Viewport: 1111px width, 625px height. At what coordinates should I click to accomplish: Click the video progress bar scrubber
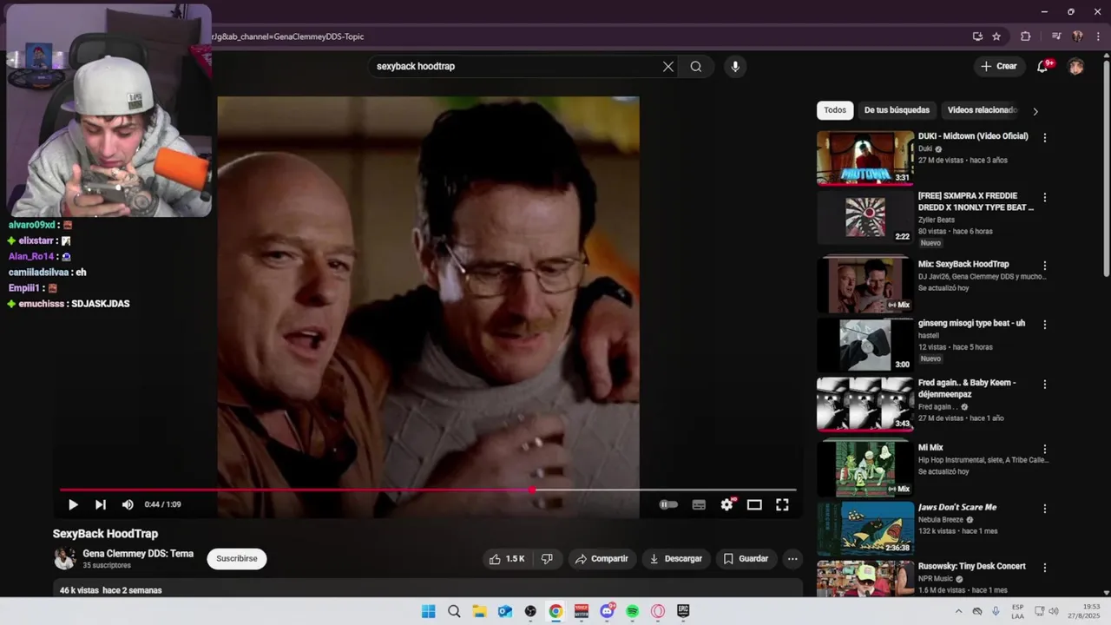click(x=531, y=490)
